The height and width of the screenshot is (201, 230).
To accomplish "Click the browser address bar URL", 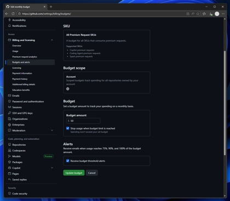I will click(47, 14).
